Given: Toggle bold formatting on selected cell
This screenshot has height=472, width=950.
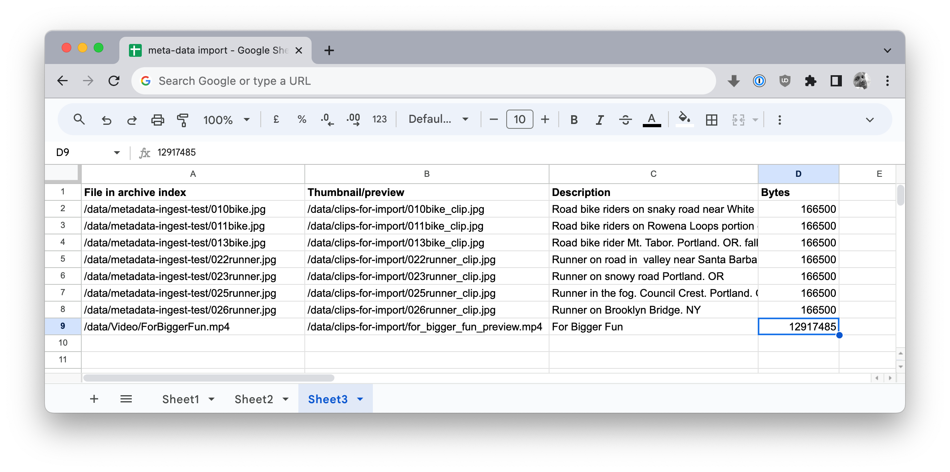Looking at the screenshot, I should (x=574, y=119).
